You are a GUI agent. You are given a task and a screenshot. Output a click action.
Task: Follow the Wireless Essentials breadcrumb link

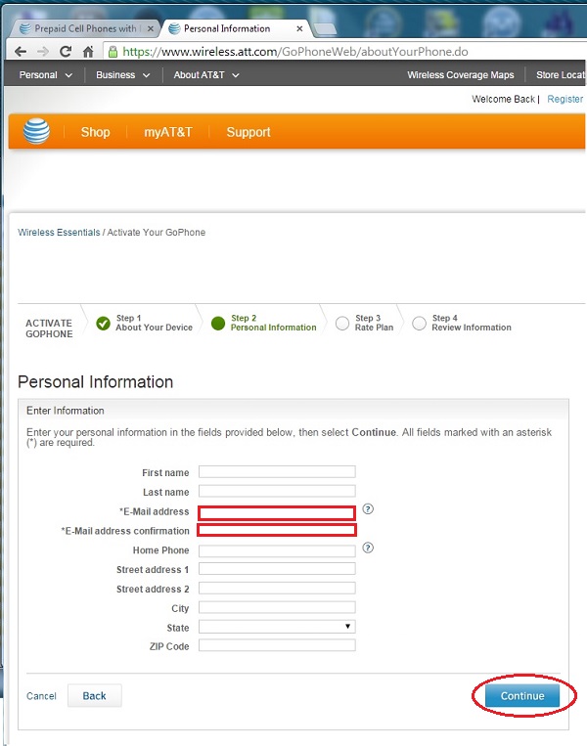[x=59, y=232]
